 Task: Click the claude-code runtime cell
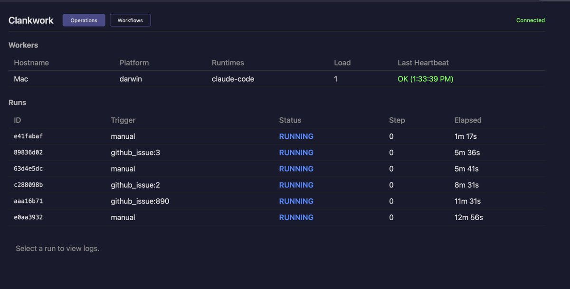[233, 79]
